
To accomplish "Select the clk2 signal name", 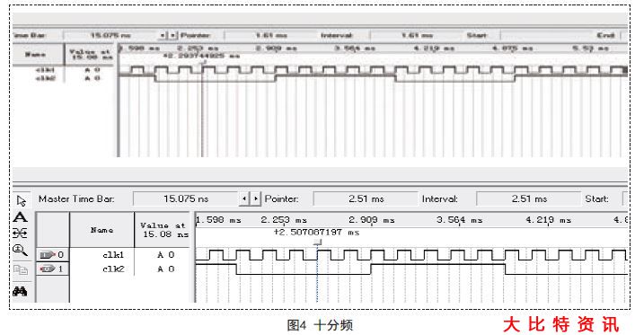I will coord(113,269).
